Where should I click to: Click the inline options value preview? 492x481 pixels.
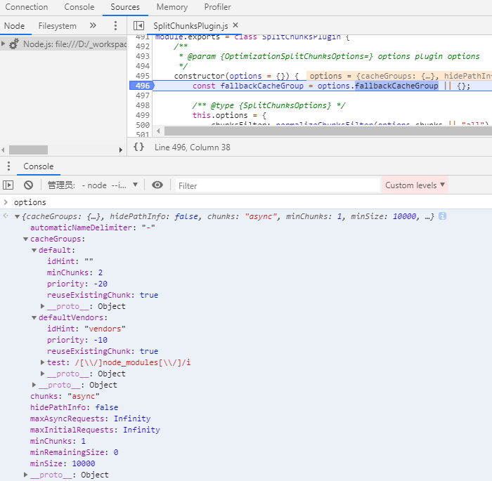(399, 76)
